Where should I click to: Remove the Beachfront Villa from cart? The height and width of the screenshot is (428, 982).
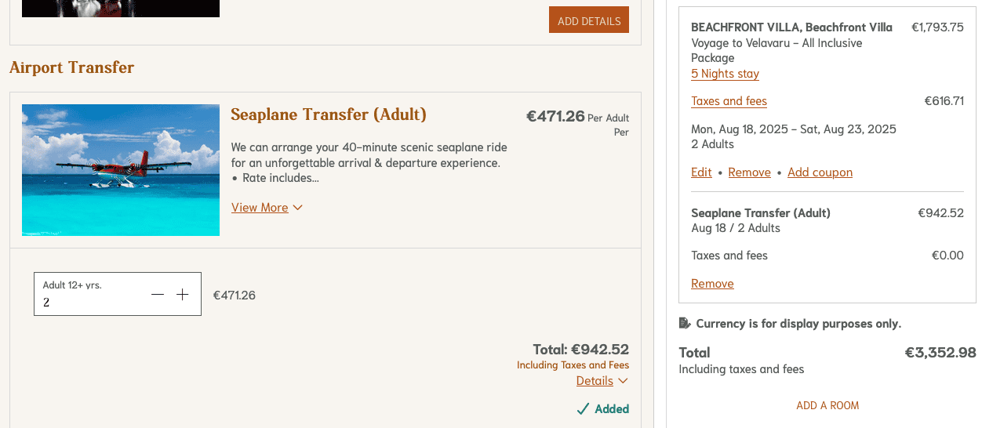(x=749, y=172)
